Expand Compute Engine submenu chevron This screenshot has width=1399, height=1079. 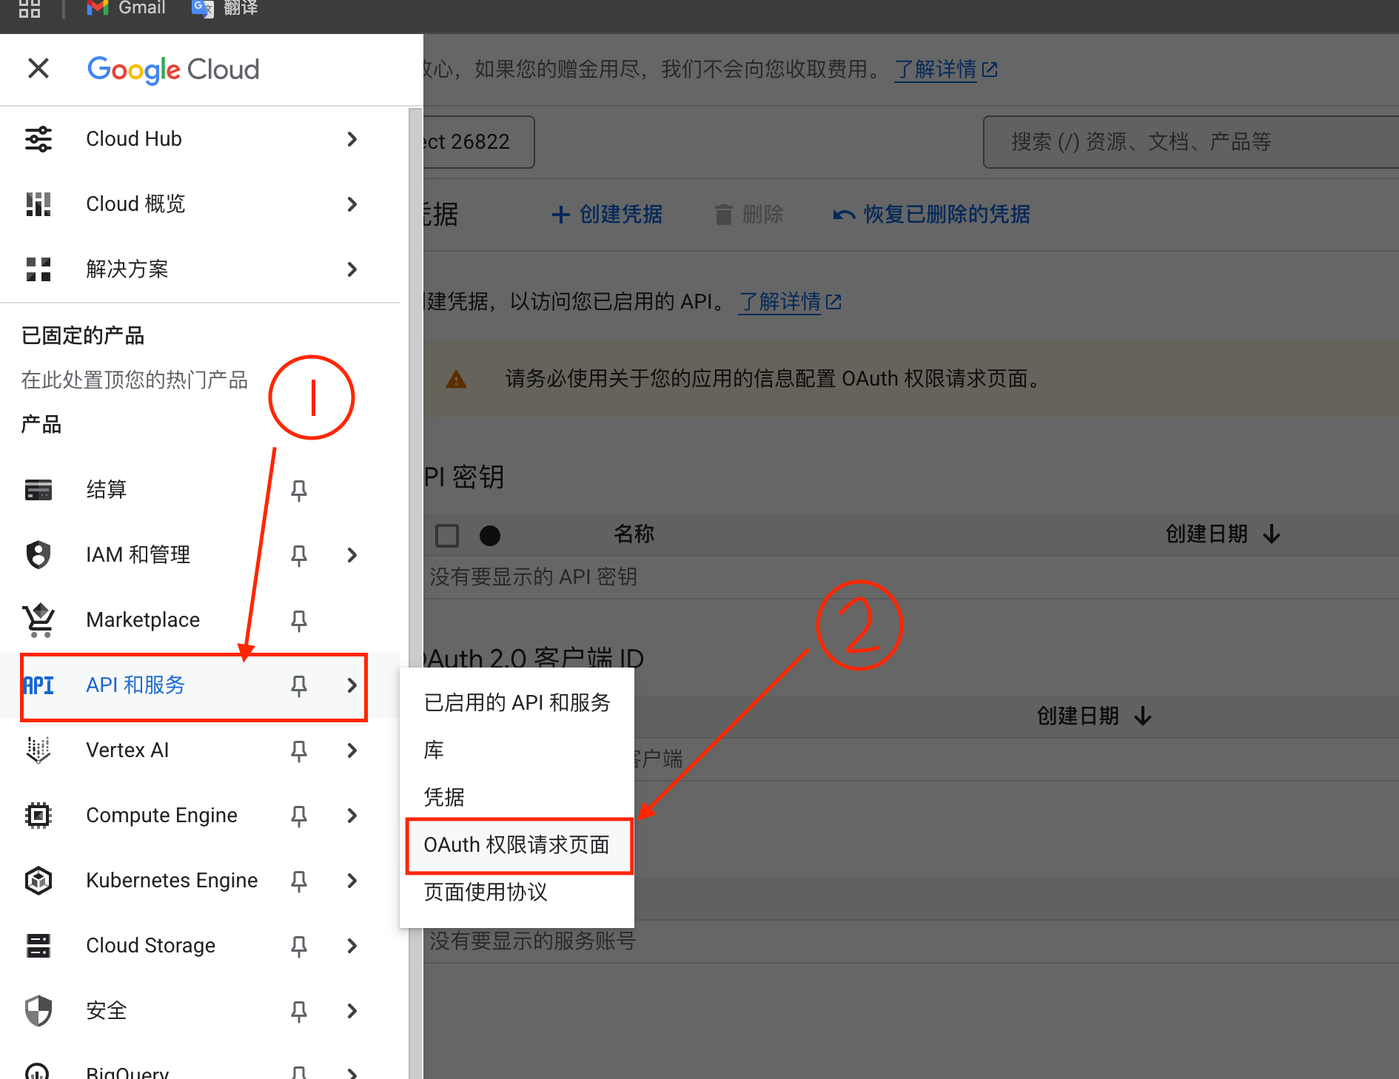352,816
